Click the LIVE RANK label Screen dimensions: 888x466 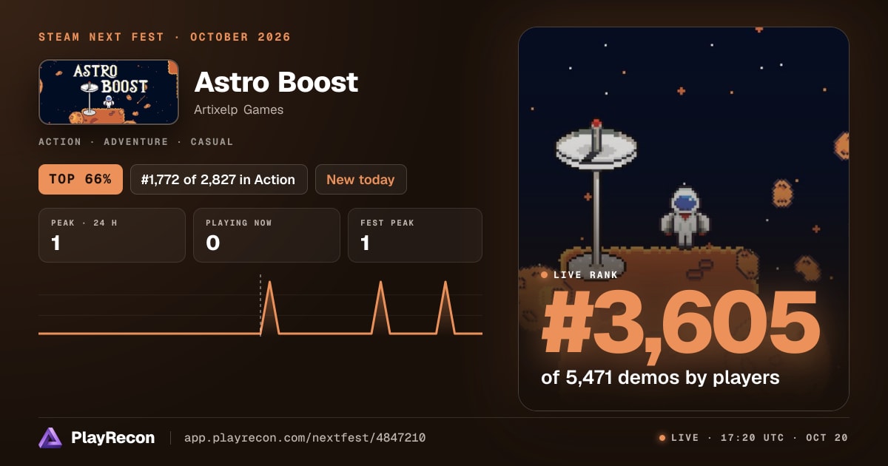pyautogui.click(x=585, y=275)
